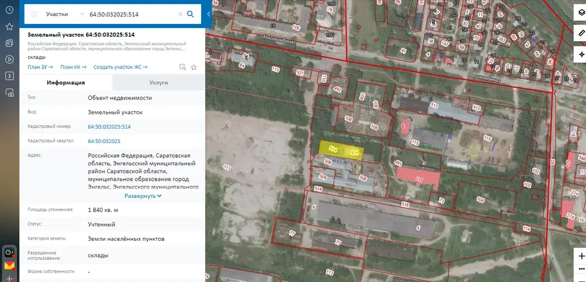Open the План ЗУ link

(x=40, y=67)
